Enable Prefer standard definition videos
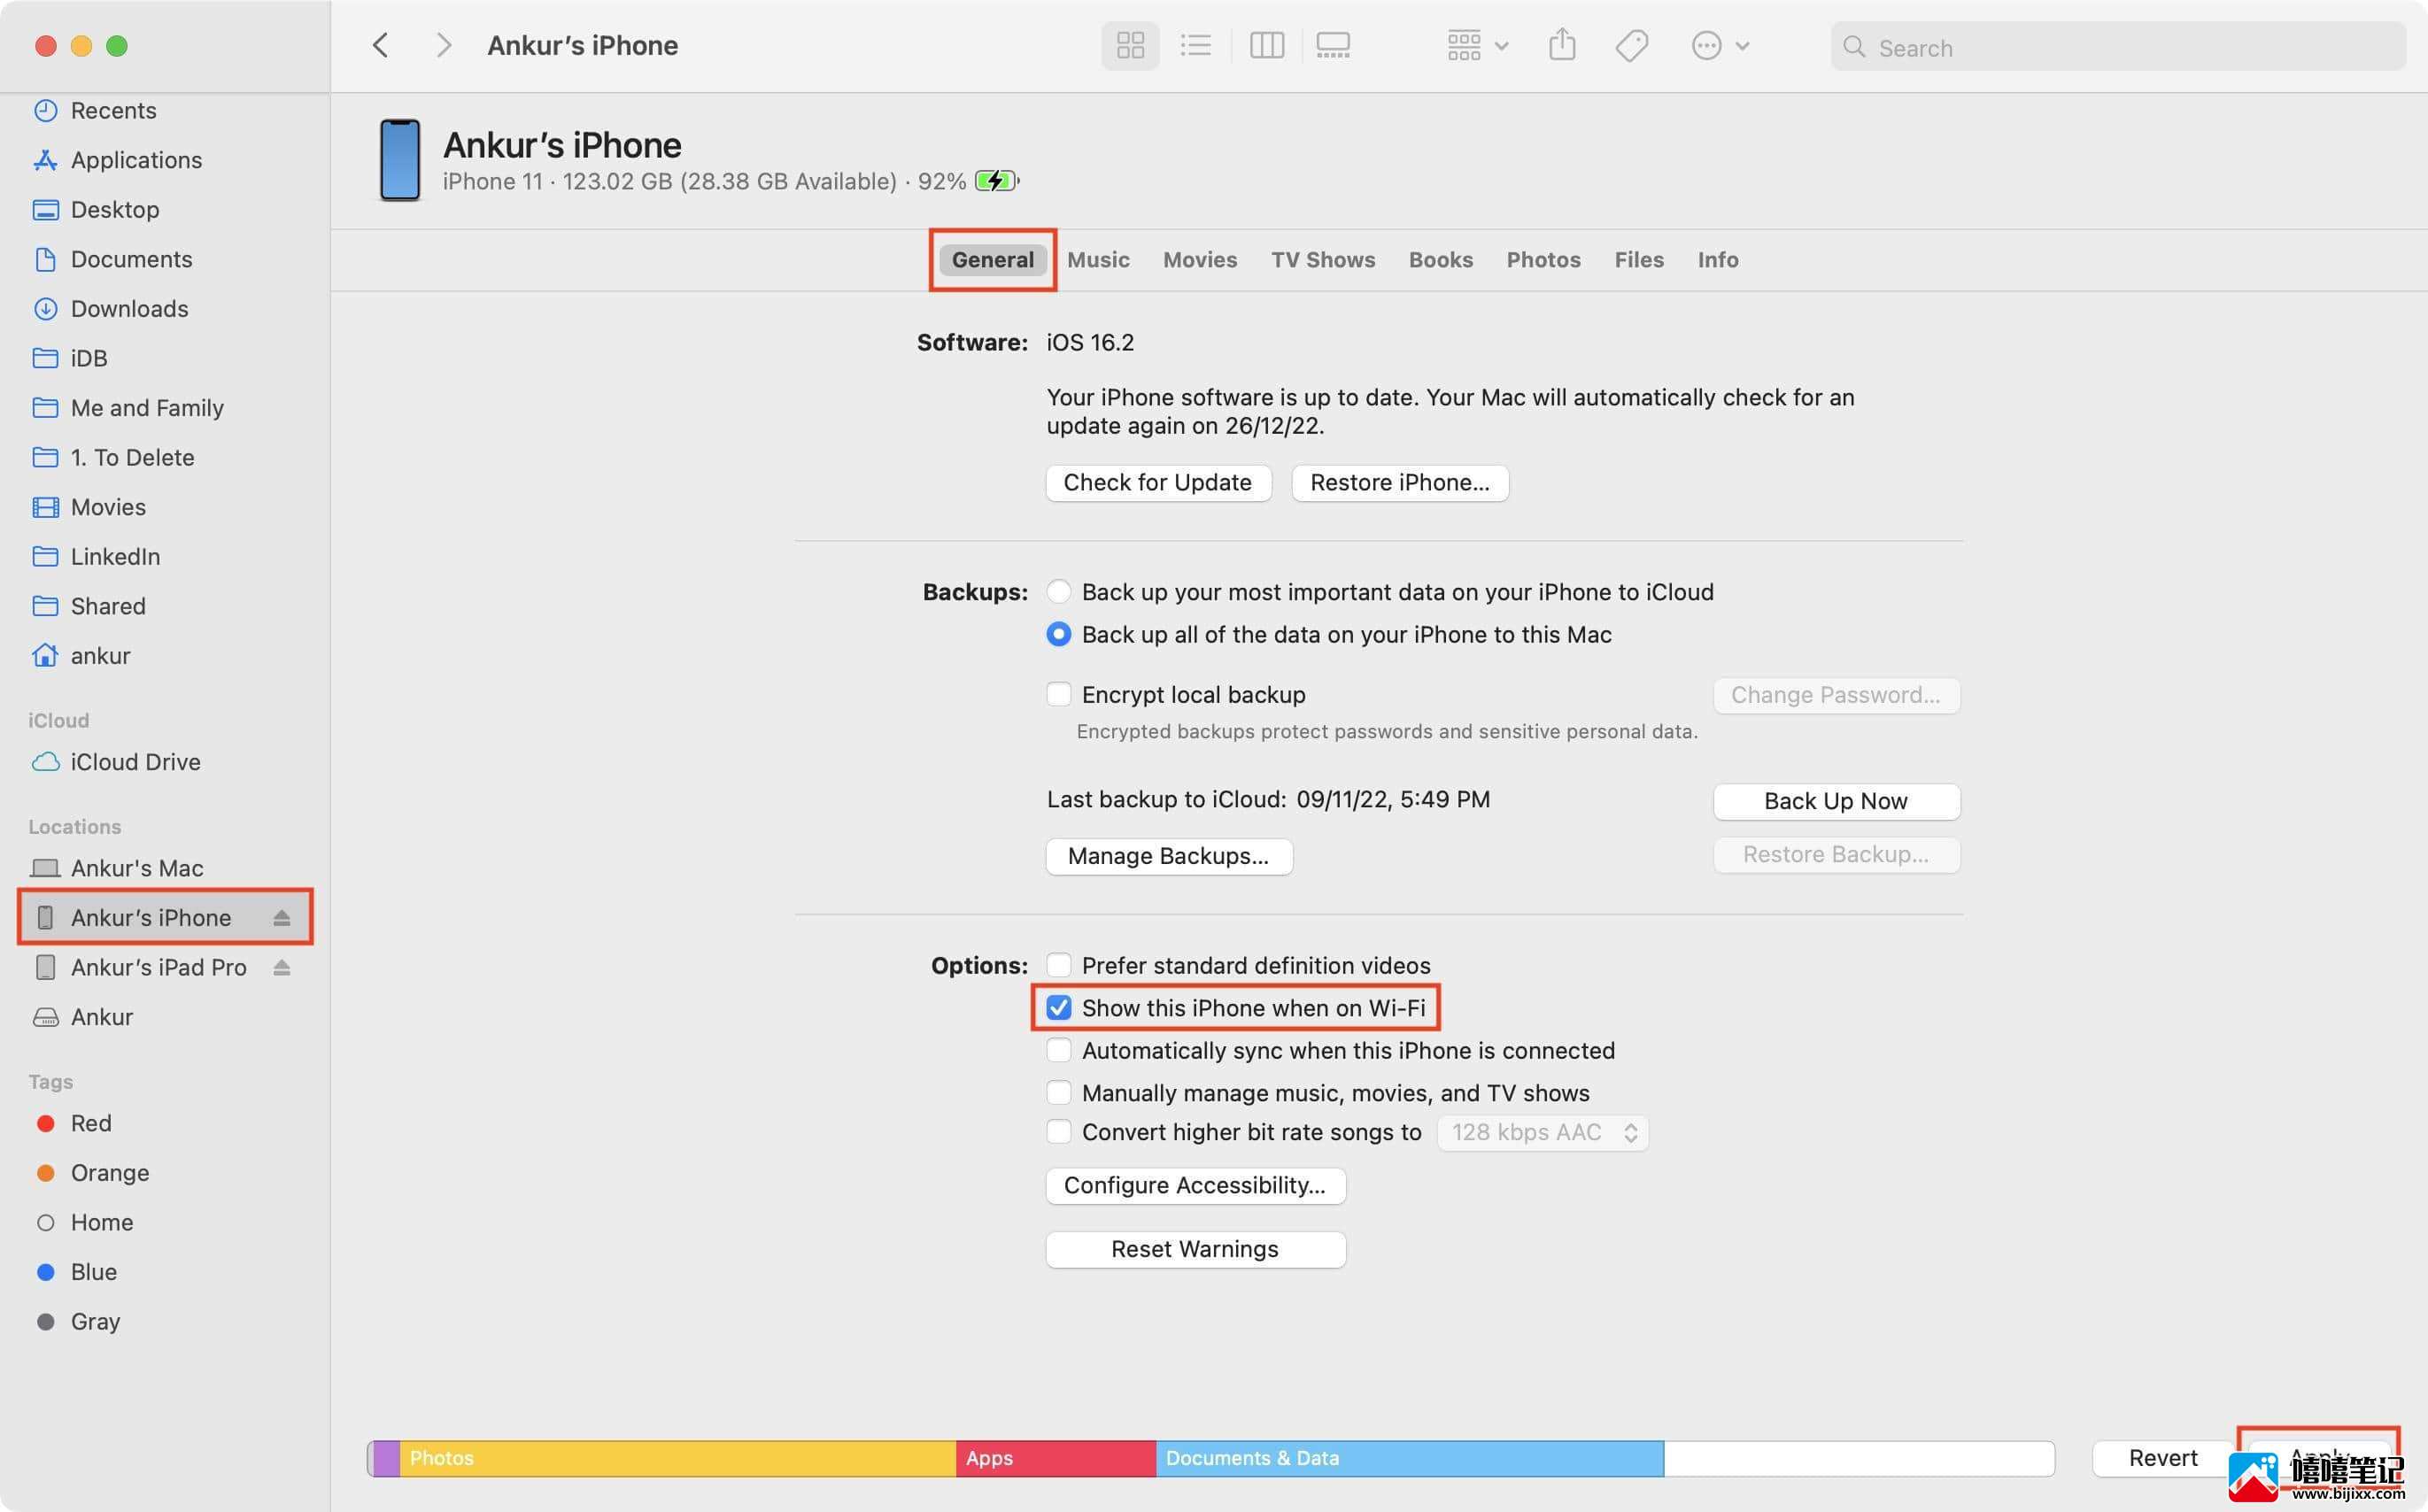2428x1512 pixels. (x=1058, y=965)
